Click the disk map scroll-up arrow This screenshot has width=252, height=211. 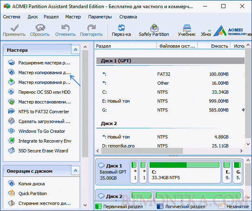tap(248, 160)
